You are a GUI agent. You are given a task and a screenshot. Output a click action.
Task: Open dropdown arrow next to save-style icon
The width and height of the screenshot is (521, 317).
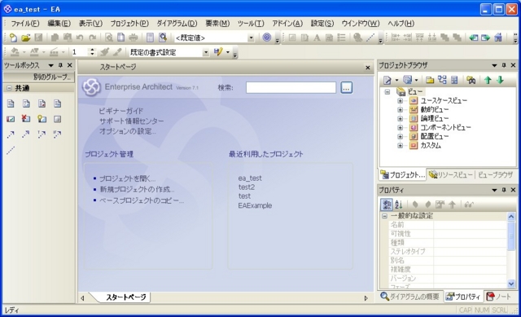(228, 52)
